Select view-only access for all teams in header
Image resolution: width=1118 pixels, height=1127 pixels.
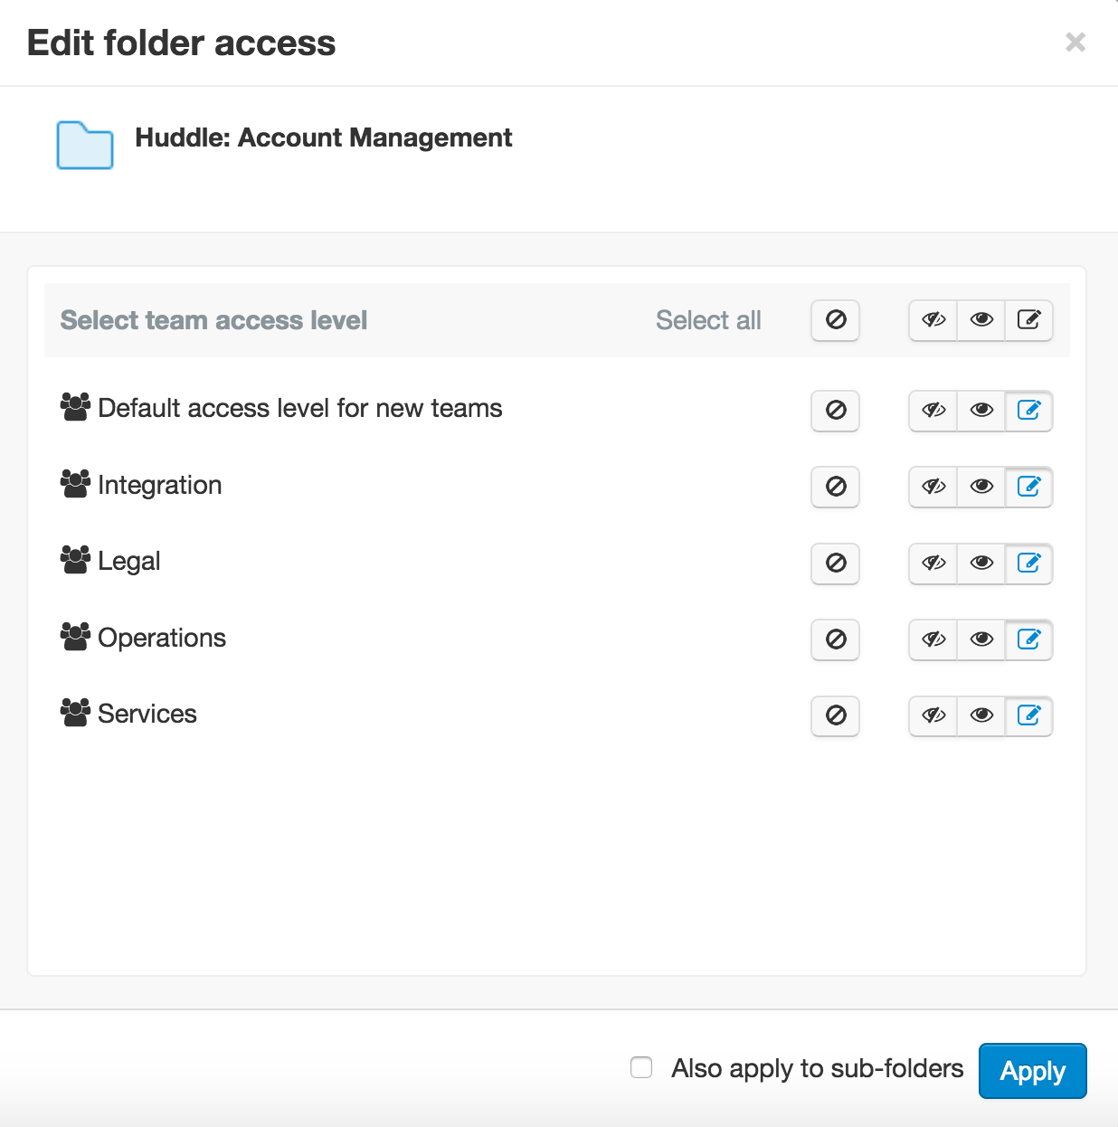click(981, 320)
